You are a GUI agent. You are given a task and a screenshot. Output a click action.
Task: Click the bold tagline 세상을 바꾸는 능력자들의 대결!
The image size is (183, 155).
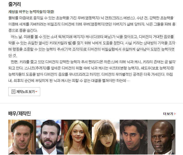click(x=31, y=12)
